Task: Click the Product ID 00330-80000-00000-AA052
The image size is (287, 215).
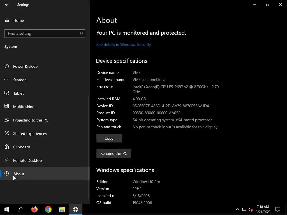Action: 156,113
